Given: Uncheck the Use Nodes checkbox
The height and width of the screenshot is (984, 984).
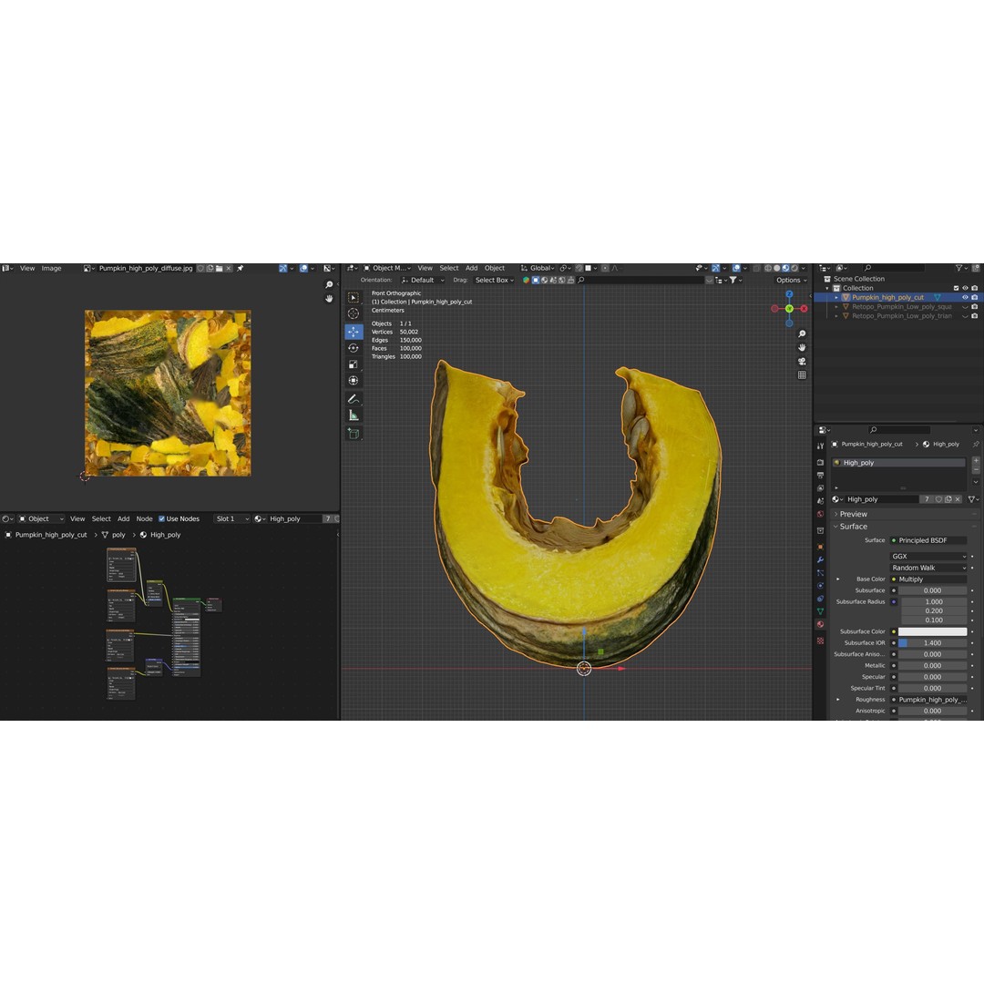Looking at the screenshot, I should point(162,519).
